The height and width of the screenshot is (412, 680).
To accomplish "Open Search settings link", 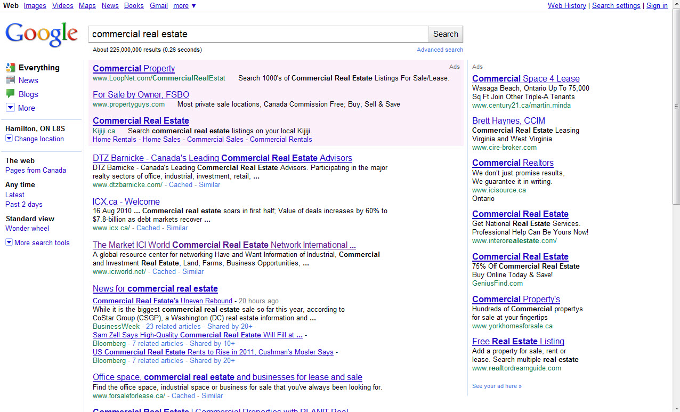I will pos(616,5).
